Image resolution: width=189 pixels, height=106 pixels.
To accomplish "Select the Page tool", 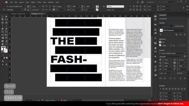I will coord(3,19).
